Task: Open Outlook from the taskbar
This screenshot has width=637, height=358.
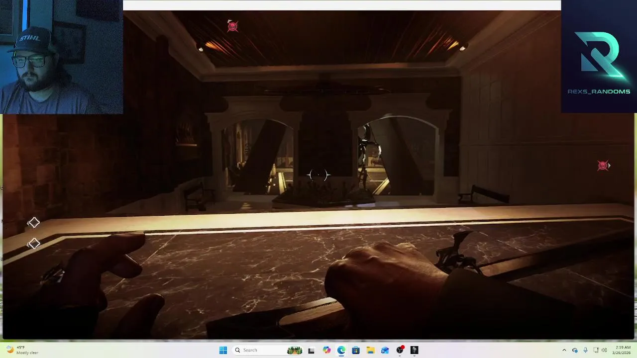Action: tap(385, 350)
